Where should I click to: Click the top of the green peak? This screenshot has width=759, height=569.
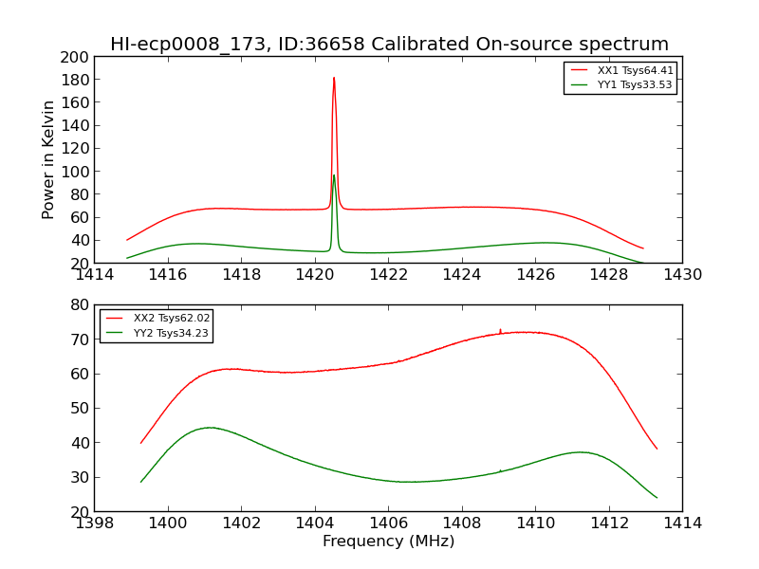click(334, 174)
